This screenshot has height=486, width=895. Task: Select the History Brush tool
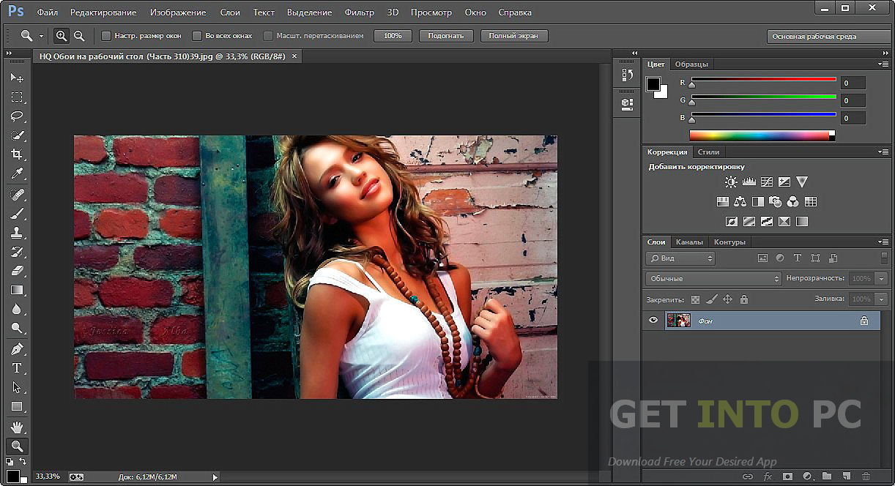pyautogui.click(x=16, y=252)
